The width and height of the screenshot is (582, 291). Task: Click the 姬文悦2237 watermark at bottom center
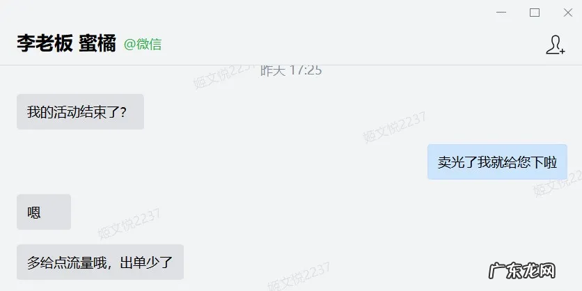point(299,276)
